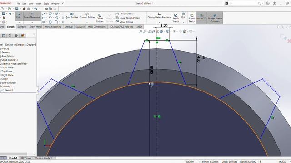Open the Insert menu
The image size is (291, 163).
coord(38,4)
